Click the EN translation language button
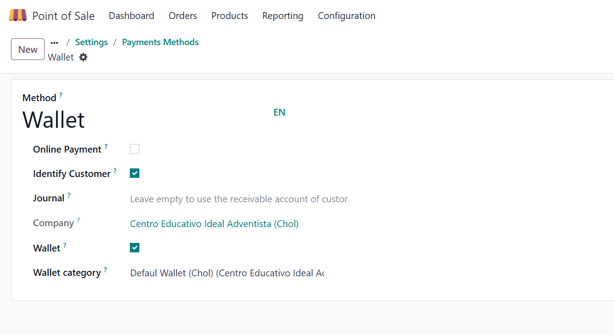This screenshot has width=614, height=335. click(279, 112)
